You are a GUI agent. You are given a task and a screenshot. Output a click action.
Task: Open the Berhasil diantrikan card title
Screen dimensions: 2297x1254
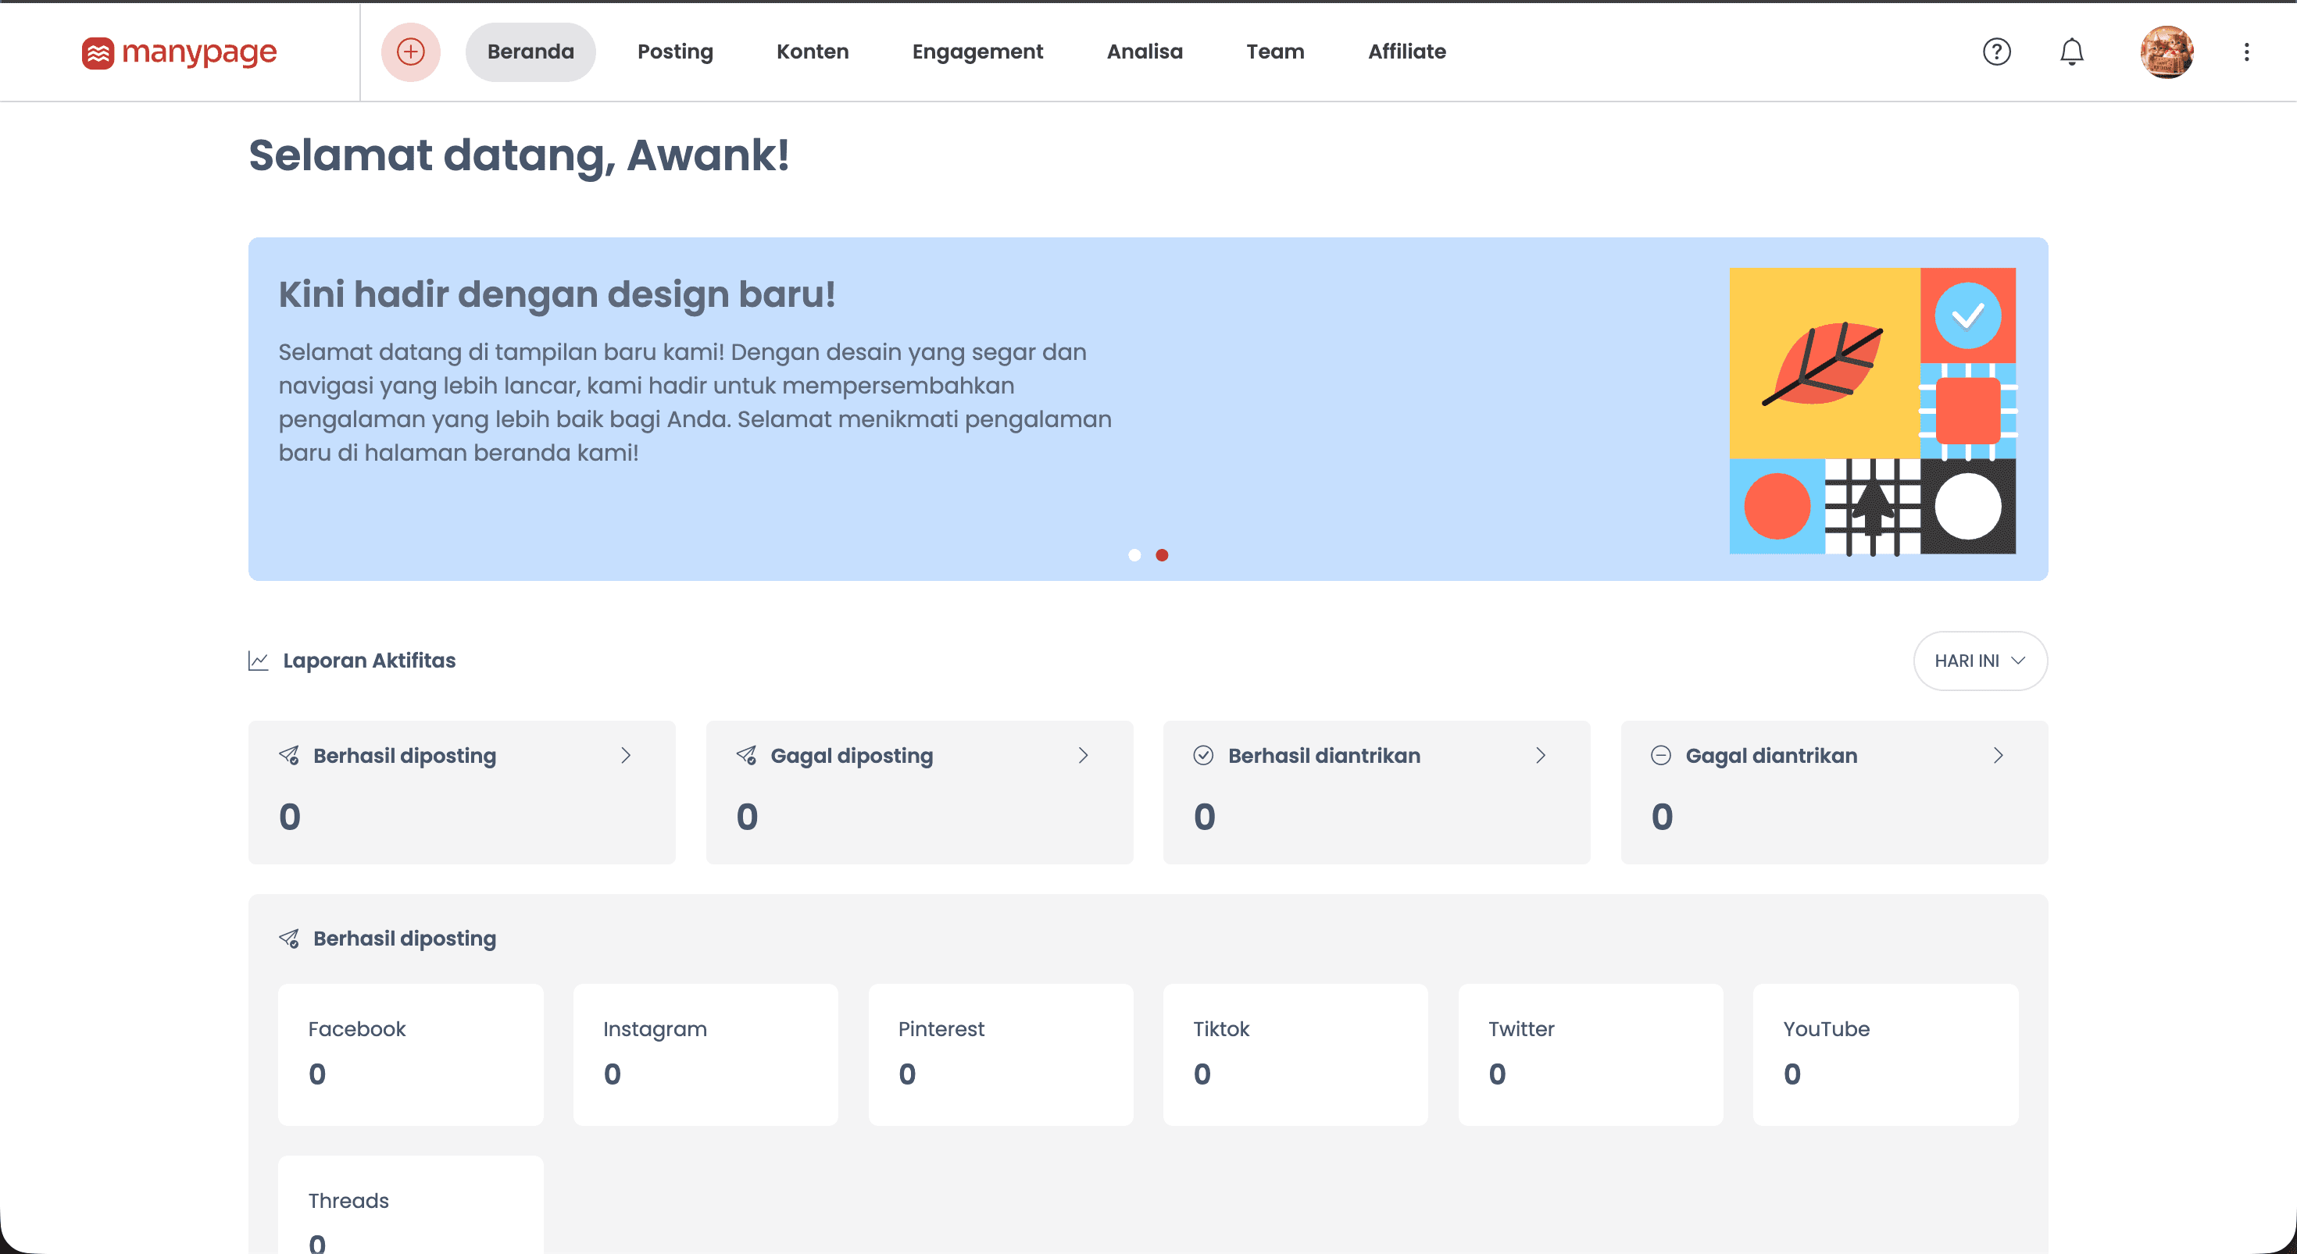(1324, 756)
